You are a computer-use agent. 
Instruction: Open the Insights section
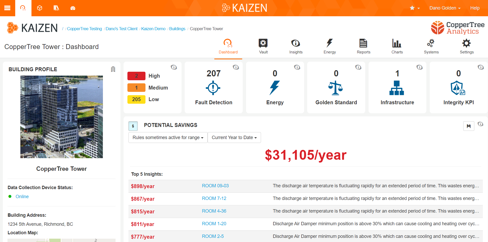click(296, 46)
